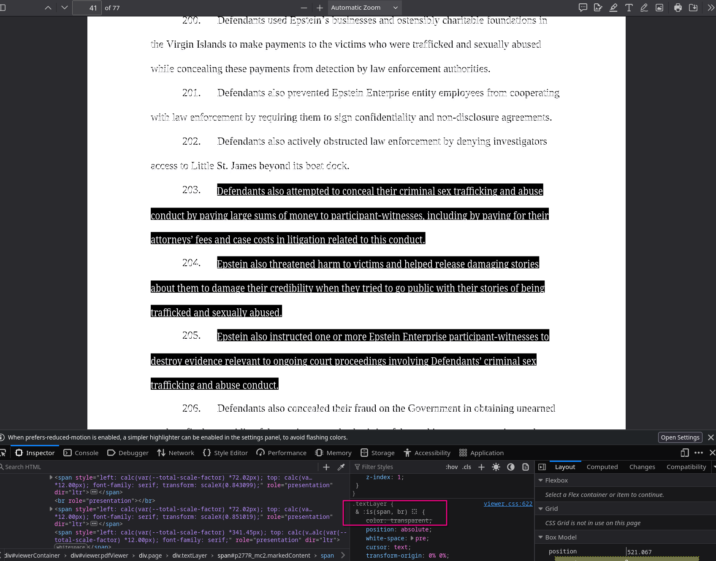Save the PDF document
The width and height of the screenshot is (716, 561).
point(693,8)
